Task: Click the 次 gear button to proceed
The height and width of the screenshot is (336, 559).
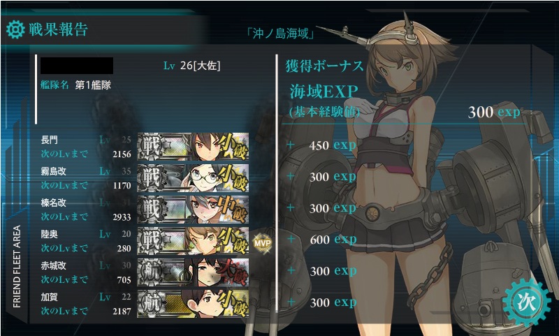Action: coord(527,302)
